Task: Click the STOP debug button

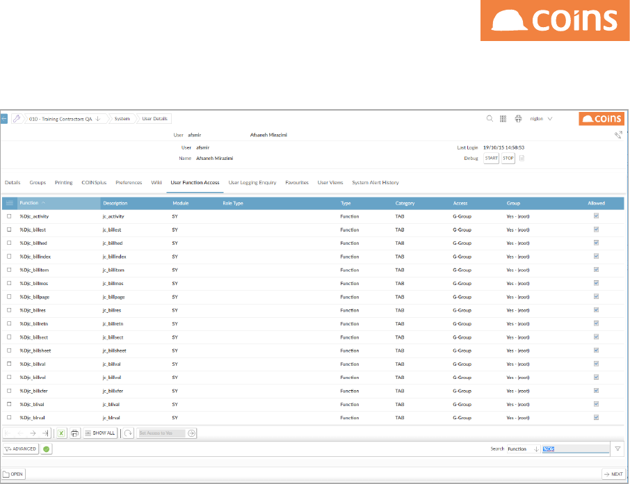Action: click(x=508, y=158)
